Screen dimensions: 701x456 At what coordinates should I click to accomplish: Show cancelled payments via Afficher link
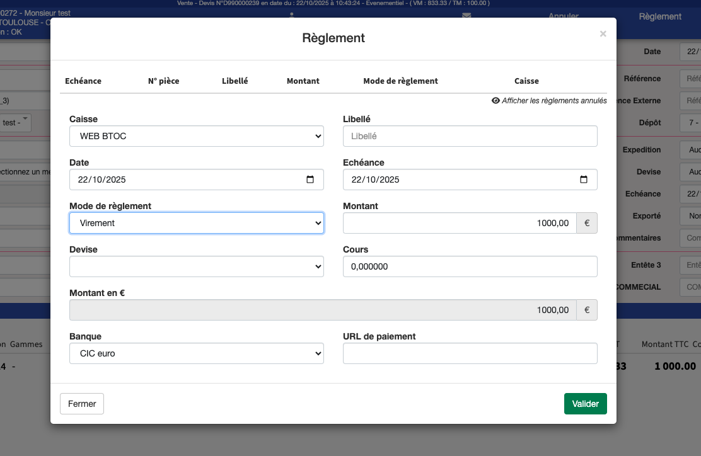tap(554, 101)
